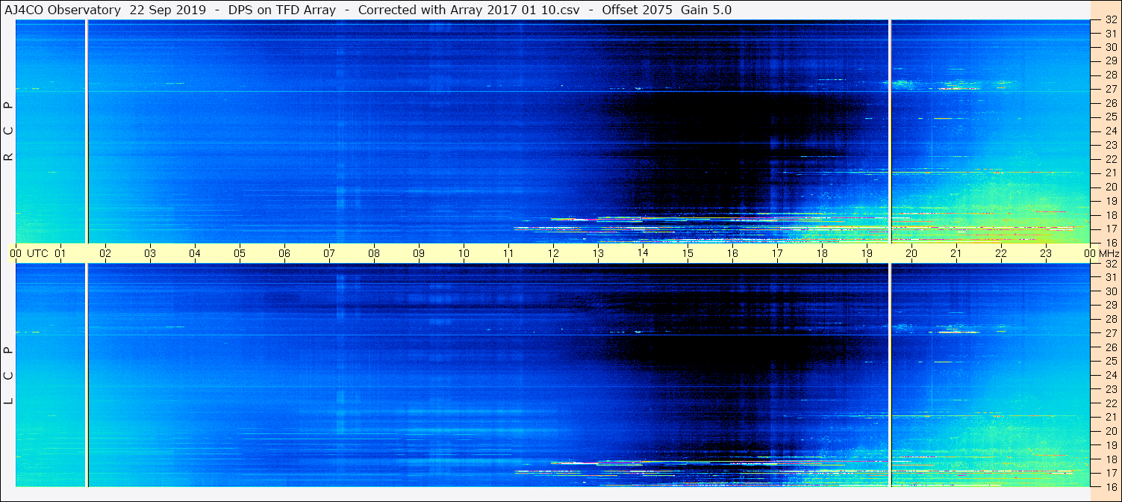The height and width of the screenshot is (502, 1122).
Task: Click the 'AJ4CO Observatory' title text
Action: coord(63,10)
